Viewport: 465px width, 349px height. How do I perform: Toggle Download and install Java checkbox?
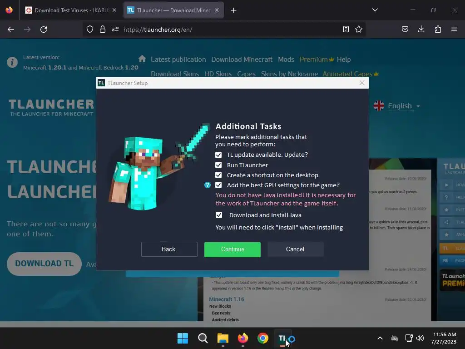tap(218, 215)
